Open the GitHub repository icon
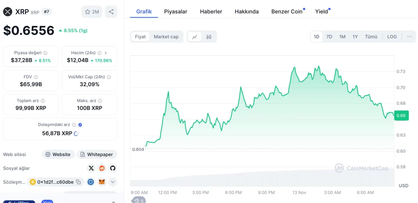418x203 pixels. [x=113, y=168]
